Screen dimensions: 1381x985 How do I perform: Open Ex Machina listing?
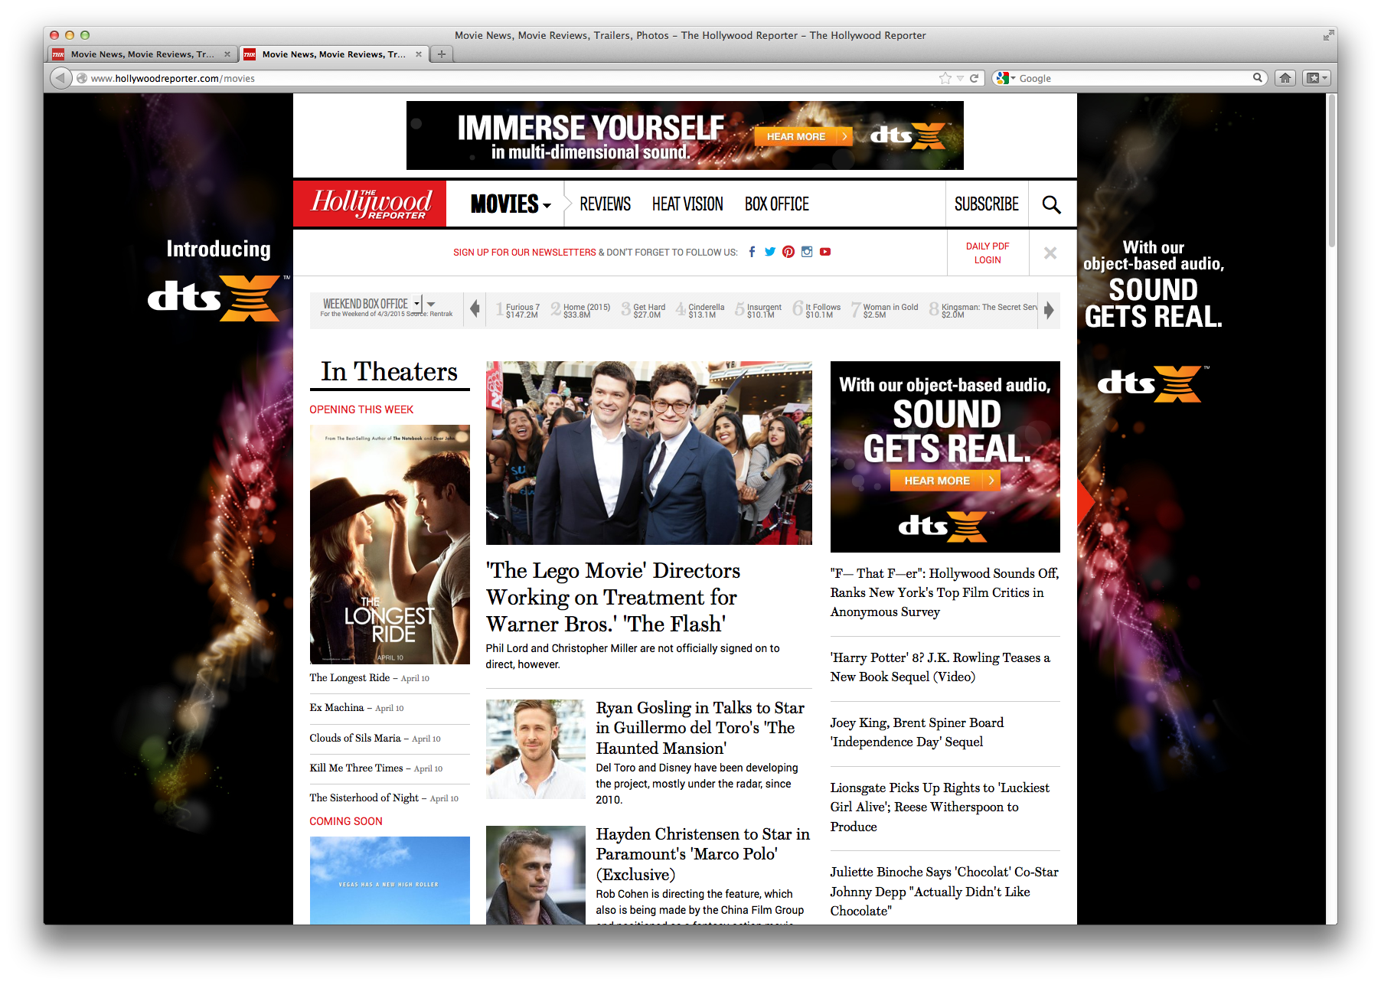tap(356, 708)
